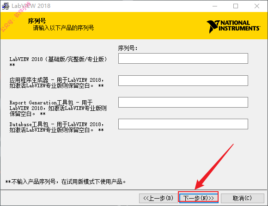268x206 pixels.
Task: Click the bold 序列号 heading in yellow banner
Action: click(37, 21)
